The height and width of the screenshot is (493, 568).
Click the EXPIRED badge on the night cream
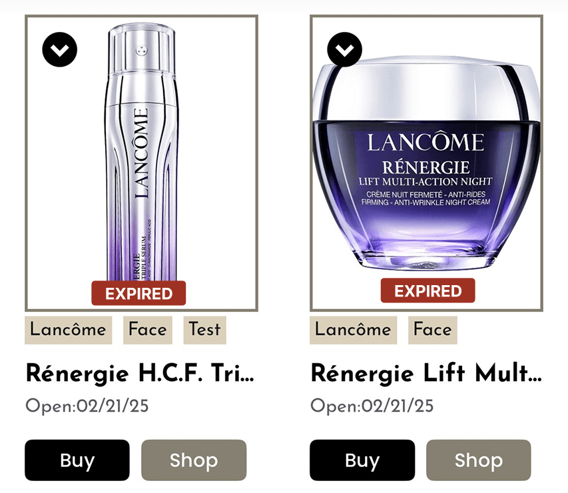[x=427, y=290]
